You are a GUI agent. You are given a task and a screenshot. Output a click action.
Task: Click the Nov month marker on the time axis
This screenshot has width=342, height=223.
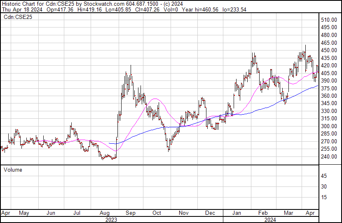coord(184,213)
